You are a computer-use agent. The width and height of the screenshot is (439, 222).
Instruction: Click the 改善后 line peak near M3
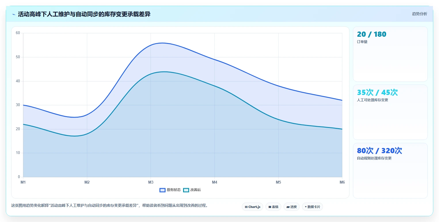pyautogui.click(x=164, y=72)
